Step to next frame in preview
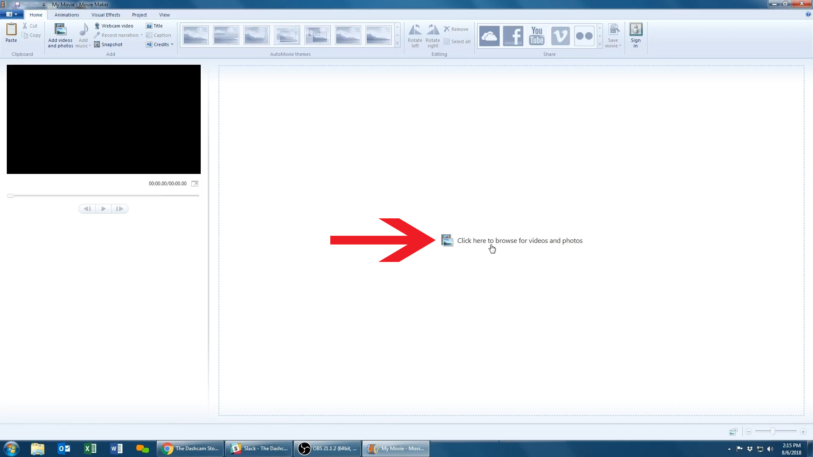 120,209
